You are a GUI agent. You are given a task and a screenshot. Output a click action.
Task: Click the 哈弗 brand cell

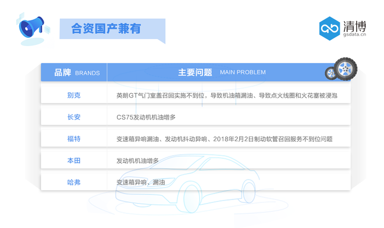[x=74, y=183]
